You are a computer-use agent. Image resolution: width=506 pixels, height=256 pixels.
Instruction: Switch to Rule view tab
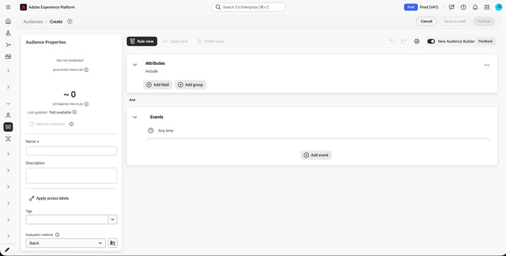click(142, 41)
